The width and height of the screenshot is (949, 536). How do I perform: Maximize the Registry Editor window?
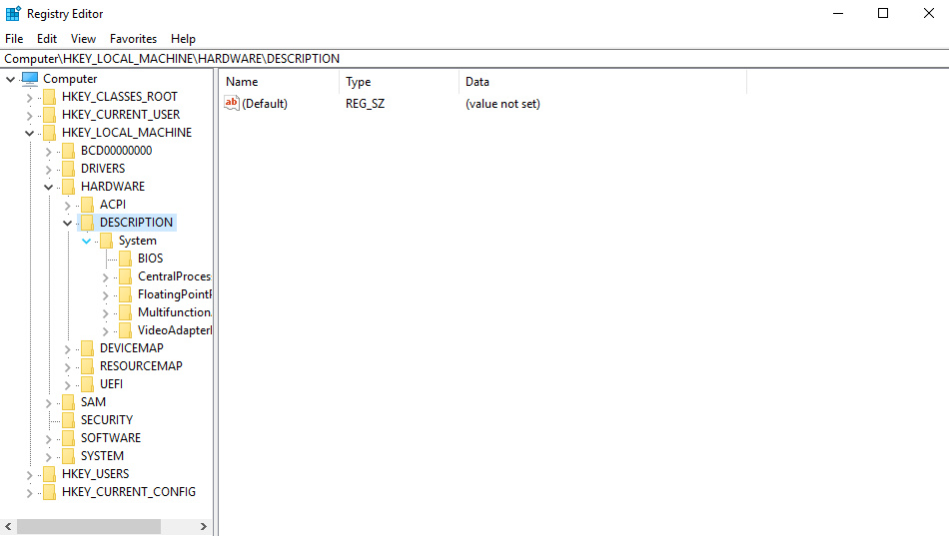(883, 13)
